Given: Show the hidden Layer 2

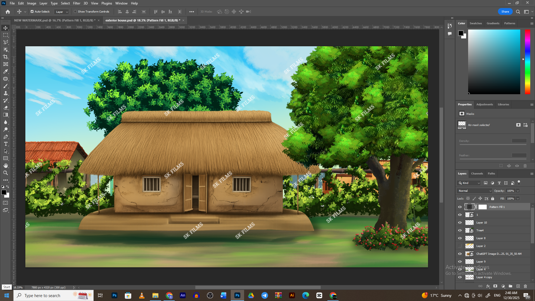Looking at the screenshot, I should (460, 246).
